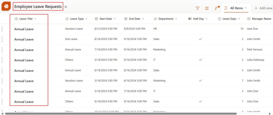Click the End Date calendar icon

pyautogui.click(x=126, y=19)
